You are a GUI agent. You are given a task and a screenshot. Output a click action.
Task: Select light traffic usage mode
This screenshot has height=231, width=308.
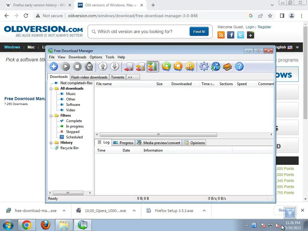pos(129,66)
